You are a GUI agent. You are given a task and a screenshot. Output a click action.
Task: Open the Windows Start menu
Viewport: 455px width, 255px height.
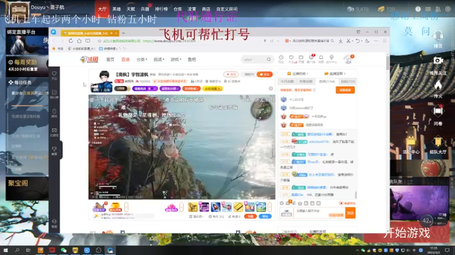6,250
